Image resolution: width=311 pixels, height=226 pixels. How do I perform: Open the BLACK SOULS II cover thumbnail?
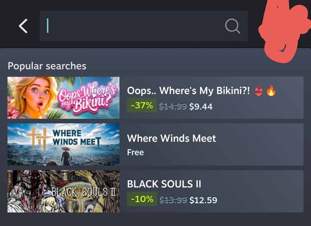pos(63,191)
